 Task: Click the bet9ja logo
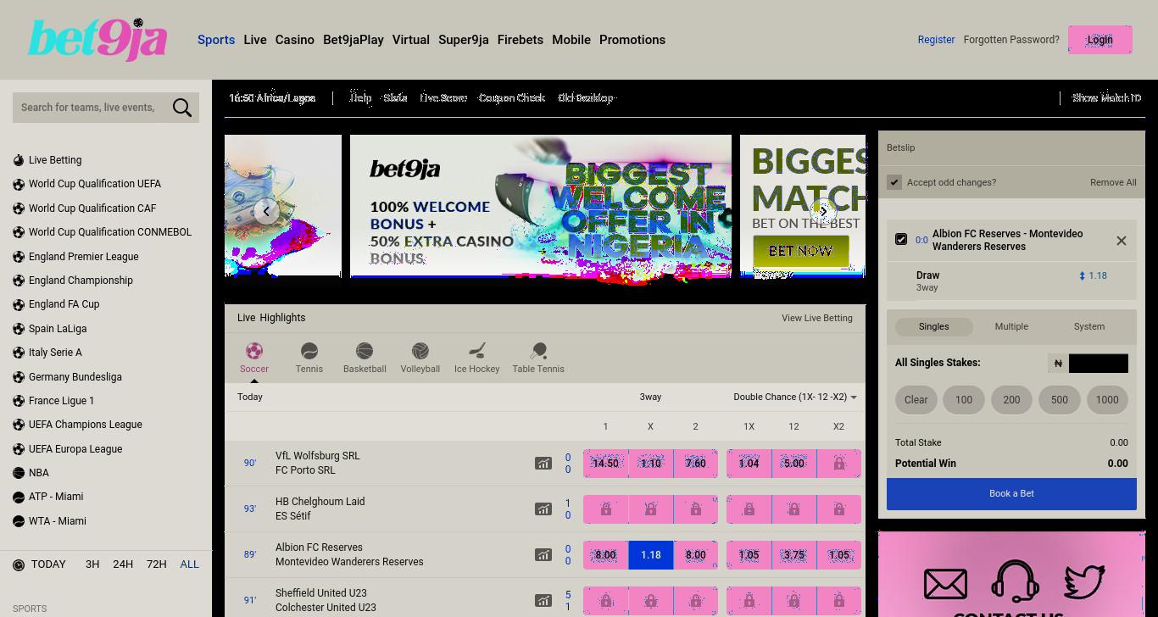[x=97, y=40]
